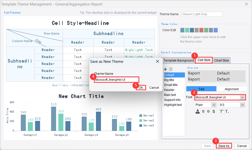The image size is (252, 150).
Task: Select Default in cell style list
Action: (174, 75)
